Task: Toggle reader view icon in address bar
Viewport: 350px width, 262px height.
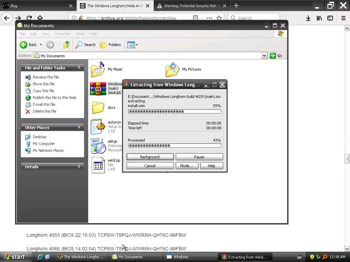Action: (196, 18)
